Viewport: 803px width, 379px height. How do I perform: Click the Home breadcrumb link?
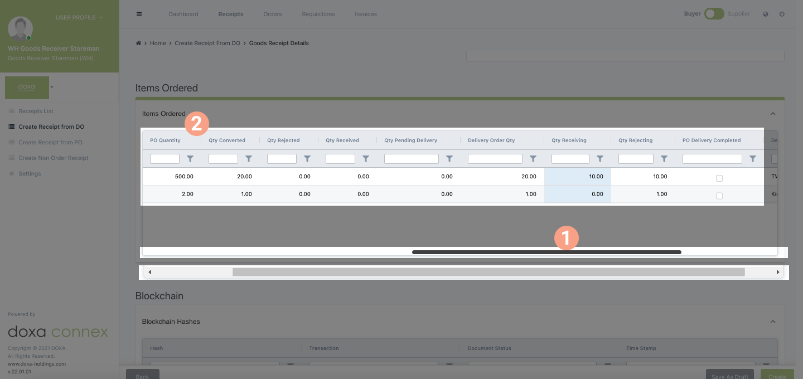pos(158,43)
